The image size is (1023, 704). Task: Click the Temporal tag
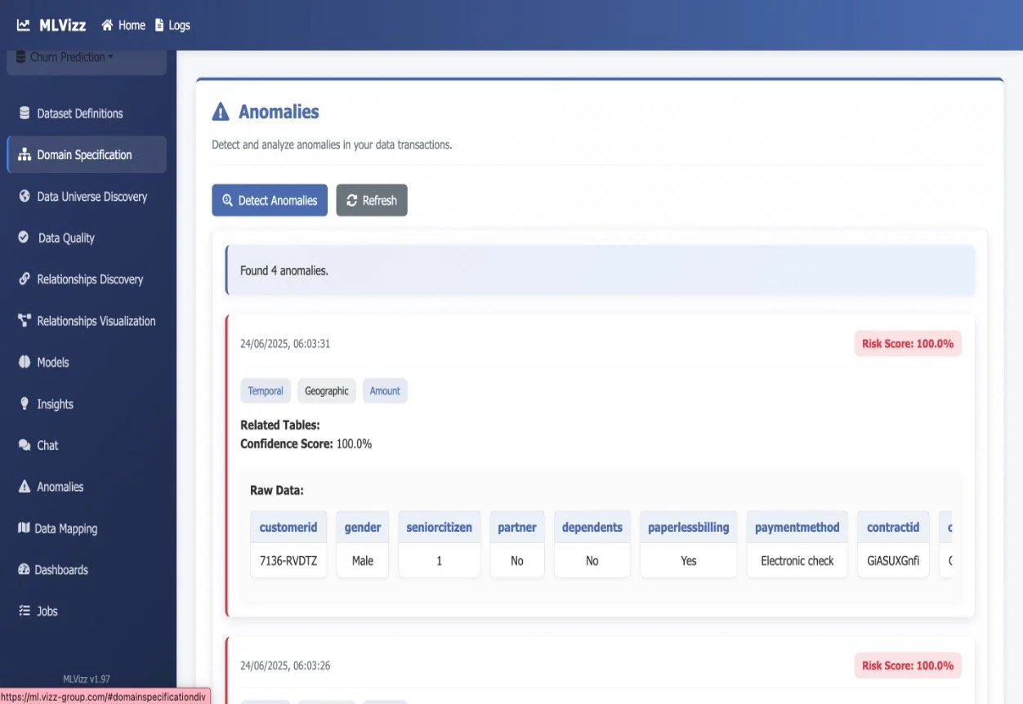click(x=266, y=391)
